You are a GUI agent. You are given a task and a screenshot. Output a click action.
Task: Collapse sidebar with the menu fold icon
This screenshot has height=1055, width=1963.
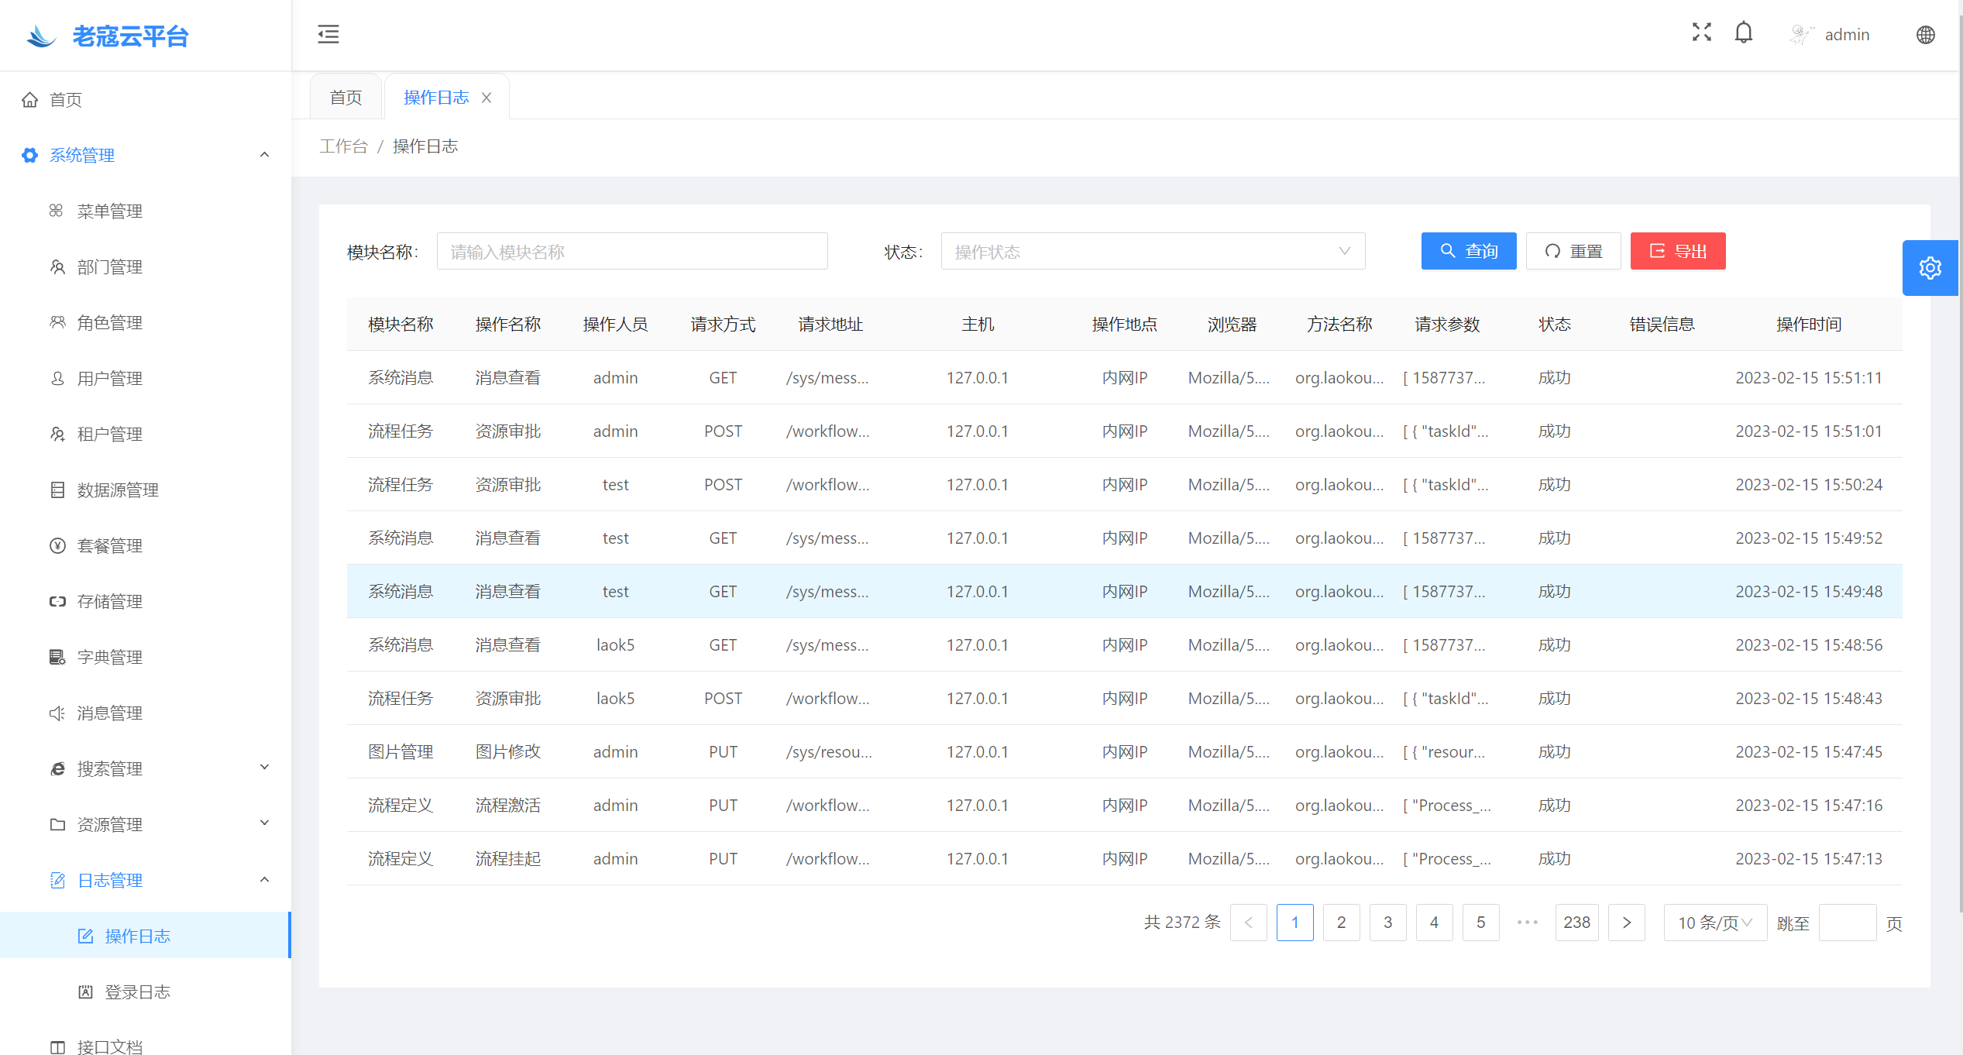tap(328, 34)
